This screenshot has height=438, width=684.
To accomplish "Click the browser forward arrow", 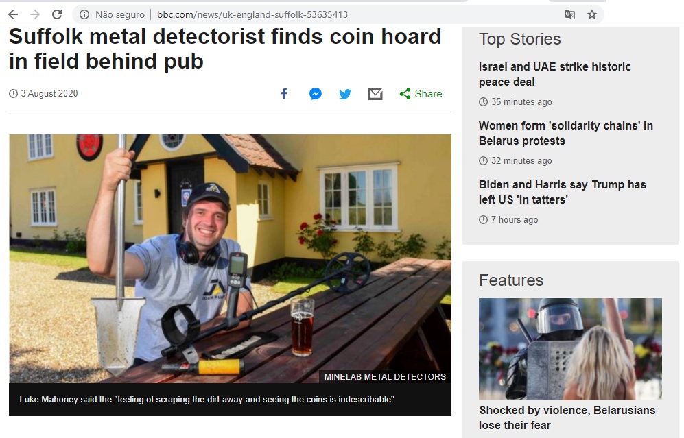I will click(35, 14).
